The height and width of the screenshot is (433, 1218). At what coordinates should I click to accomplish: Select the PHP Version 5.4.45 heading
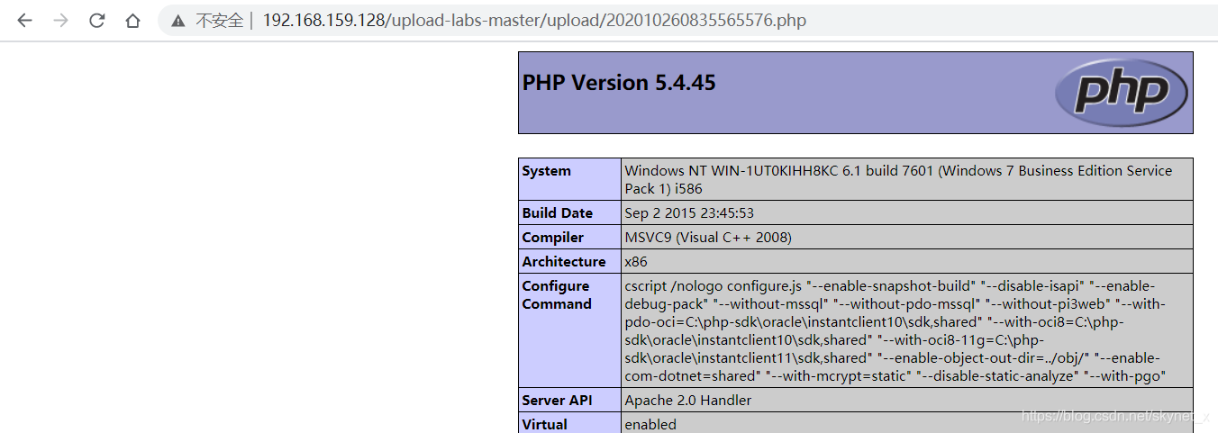619,83
